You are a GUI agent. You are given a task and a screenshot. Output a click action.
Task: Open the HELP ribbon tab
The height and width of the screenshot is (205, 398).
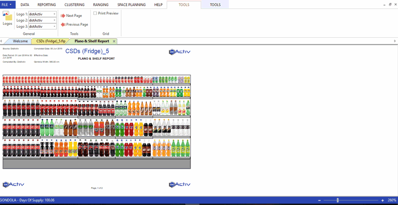[158, 4]
